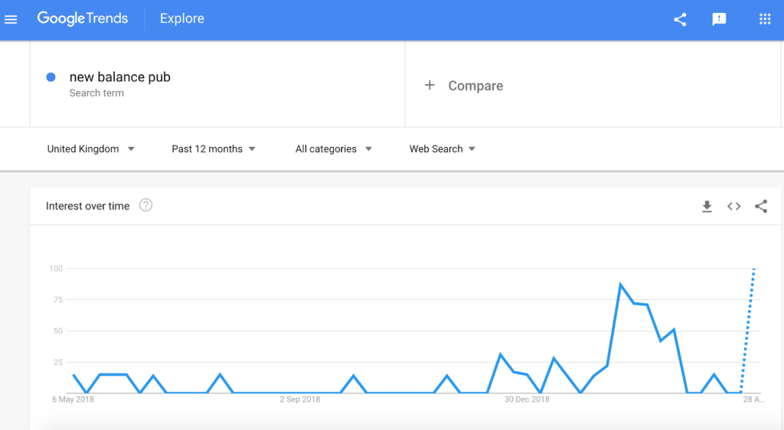This screenshot has height=430, width=784.
Task: Open the send feedback icon
Action: click(x=719, y=19)
